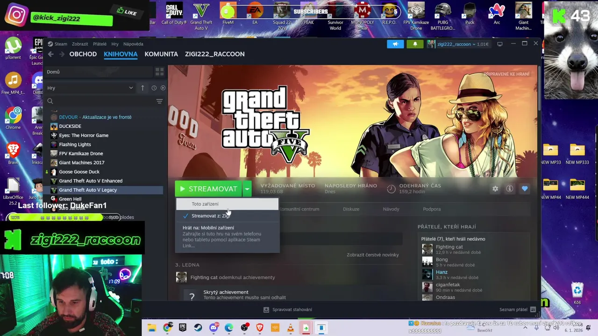Open Chrome desktop shortcut
Image resolution: width=598 pixels, height=336 pixels.
pos(13,119)
